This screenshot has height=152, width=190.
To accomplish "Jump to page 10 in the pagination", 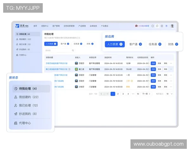I will 138,94.
